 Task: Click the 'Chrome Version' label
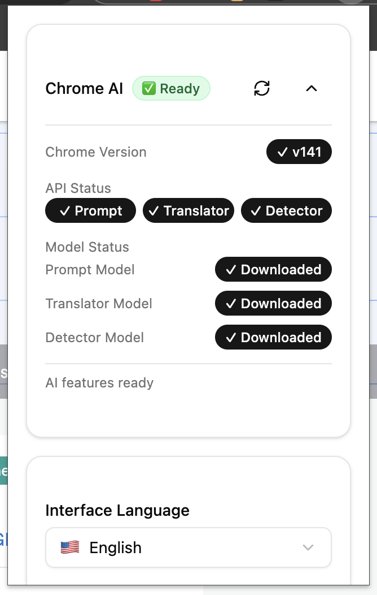coord(96,152)
